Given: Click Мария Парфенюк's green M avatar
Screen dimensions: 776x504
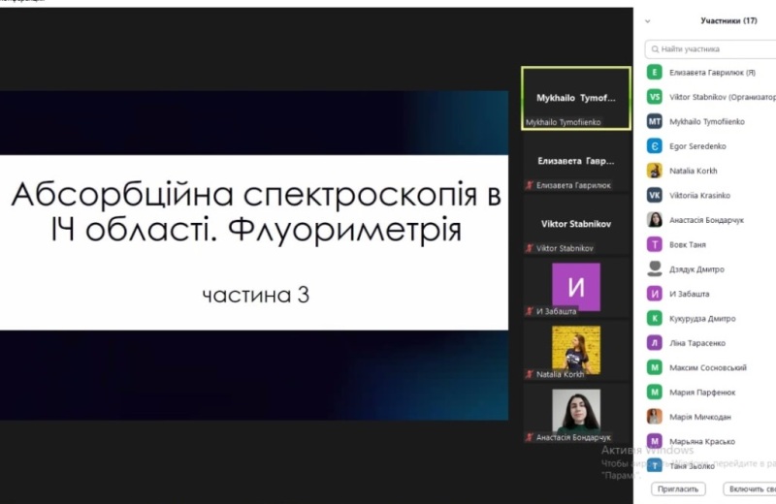Looking at the screenshot, I should [x=654, y=393].
